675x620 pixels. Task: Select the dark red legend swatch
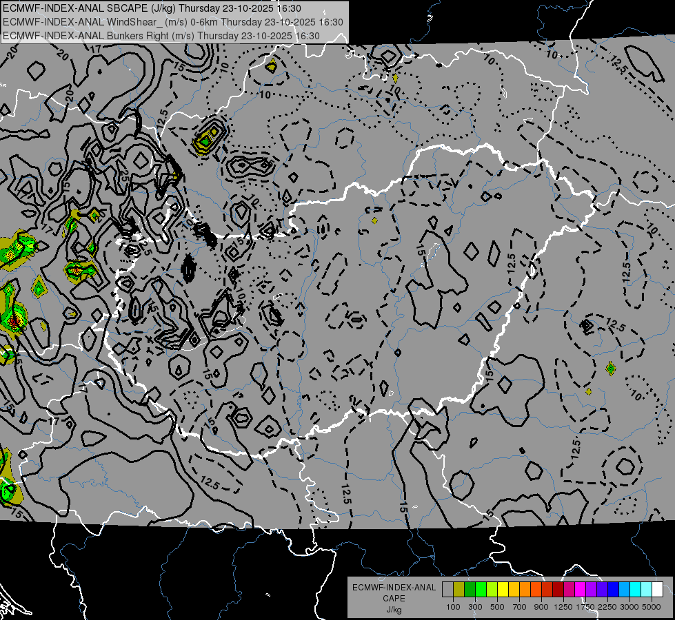558,590
